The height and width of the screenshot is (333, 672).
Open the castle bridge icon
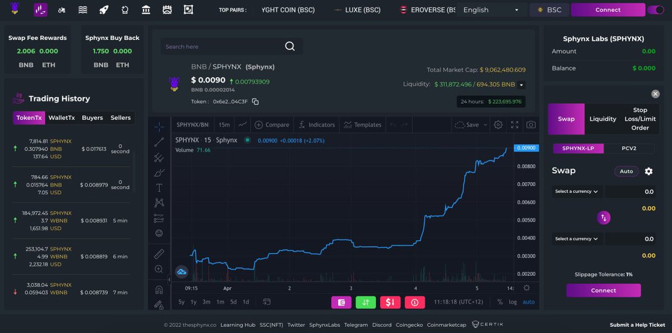167,10
